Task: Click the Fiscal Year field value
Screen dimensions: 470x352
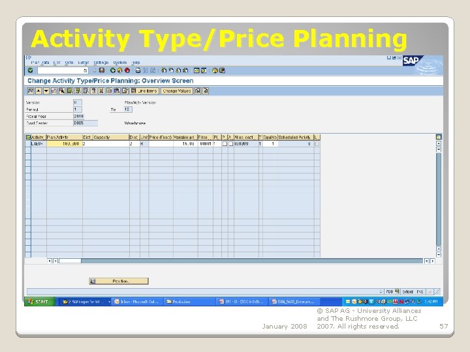Action: 79,116
